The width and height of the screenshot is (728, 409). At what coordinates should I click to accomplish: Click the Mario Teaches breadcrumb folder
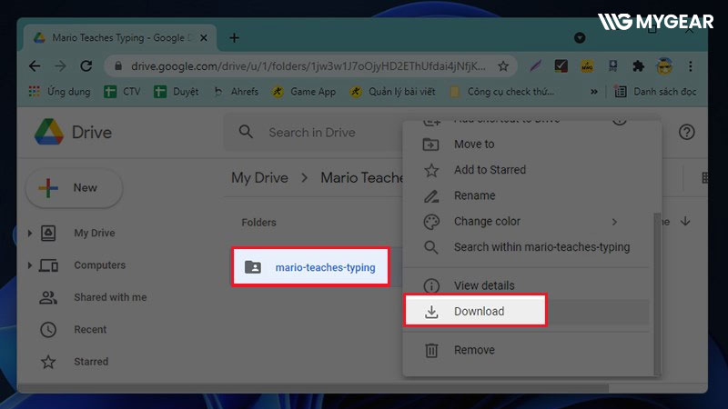point(361,177)
